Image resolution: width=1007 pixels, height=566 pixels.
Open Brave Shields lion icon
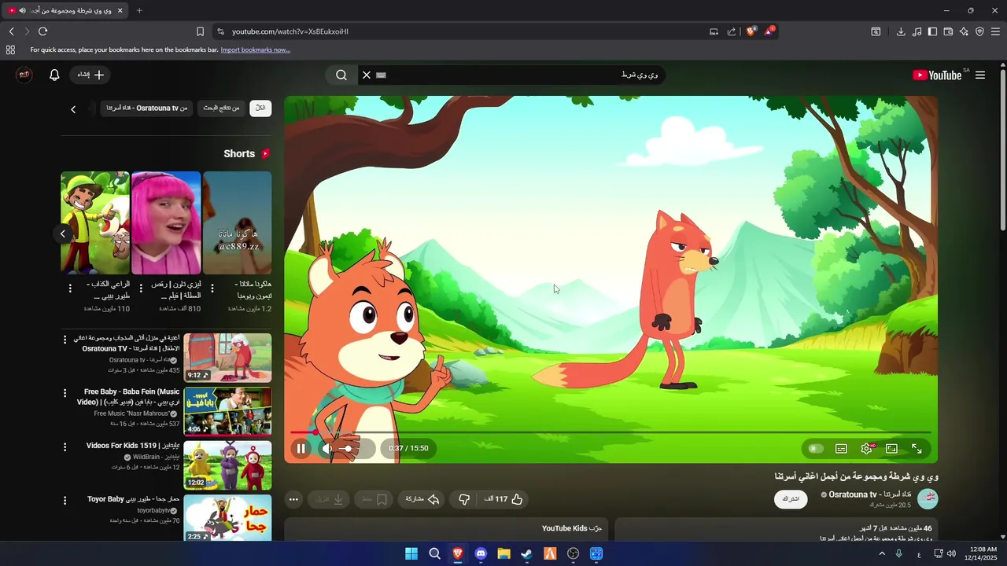pos(751,31)
